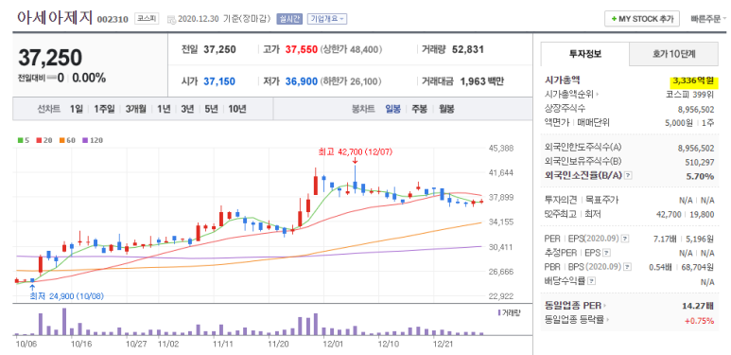
Task: Click the stock name 아세아제지
Action: [x=55, y=17]
